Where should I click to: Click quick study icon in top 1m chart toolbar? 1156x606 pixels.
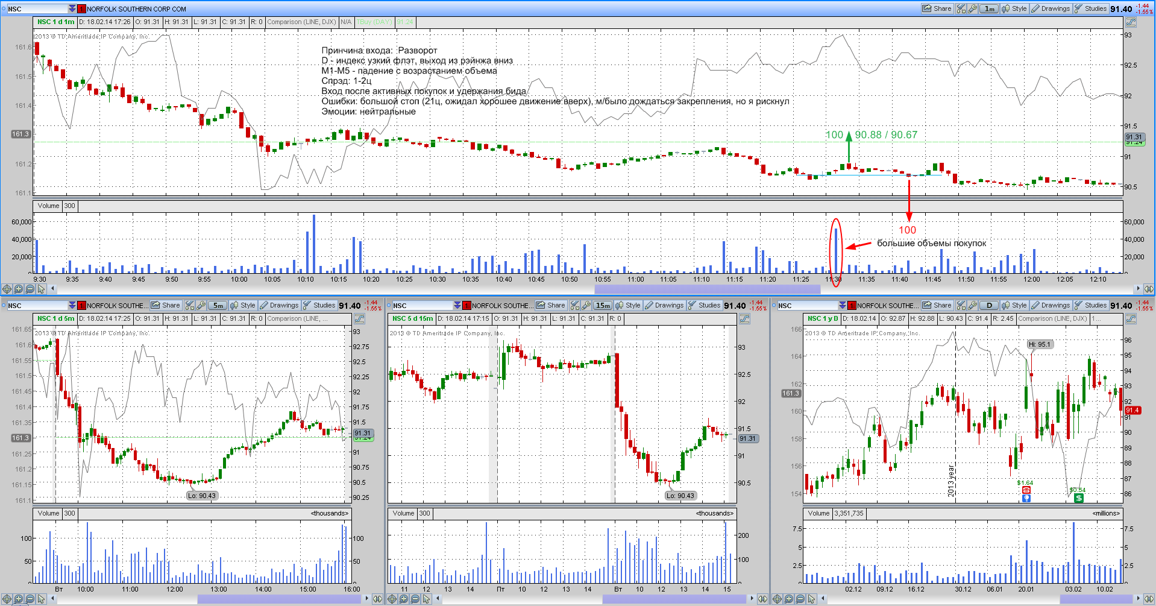coord(961,8)
